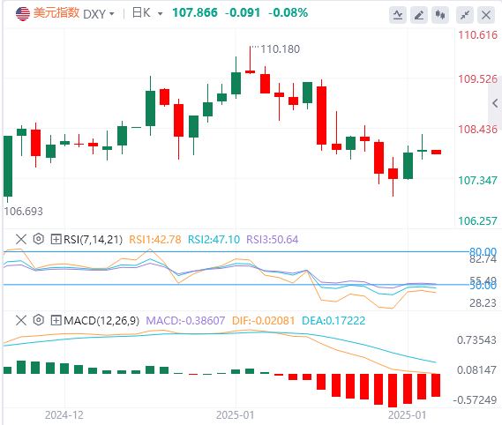Select the last red candlestick on chart
502x425 pixels.
[436, 152]
